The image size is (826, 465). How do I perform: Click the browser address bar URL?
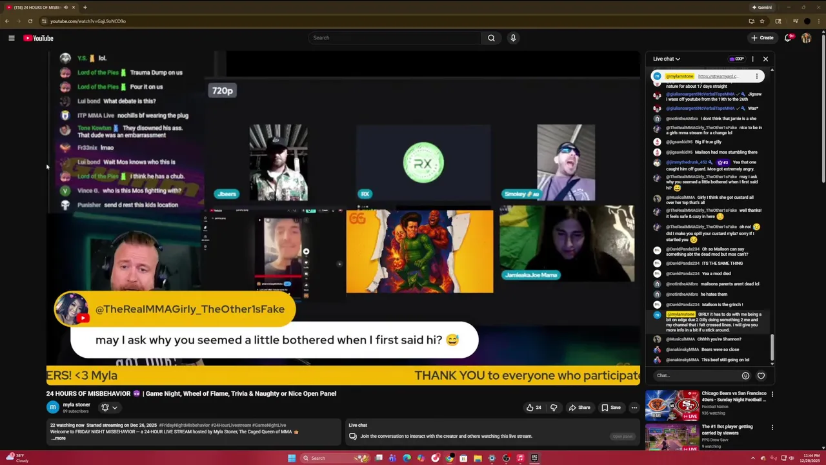pos(88,21)
